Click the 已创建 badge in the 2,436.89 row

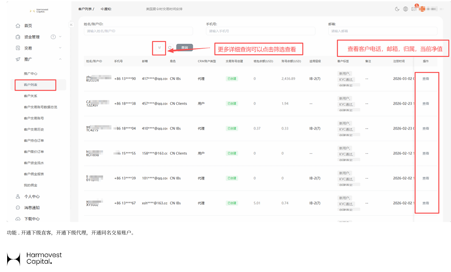pos(232,79)
